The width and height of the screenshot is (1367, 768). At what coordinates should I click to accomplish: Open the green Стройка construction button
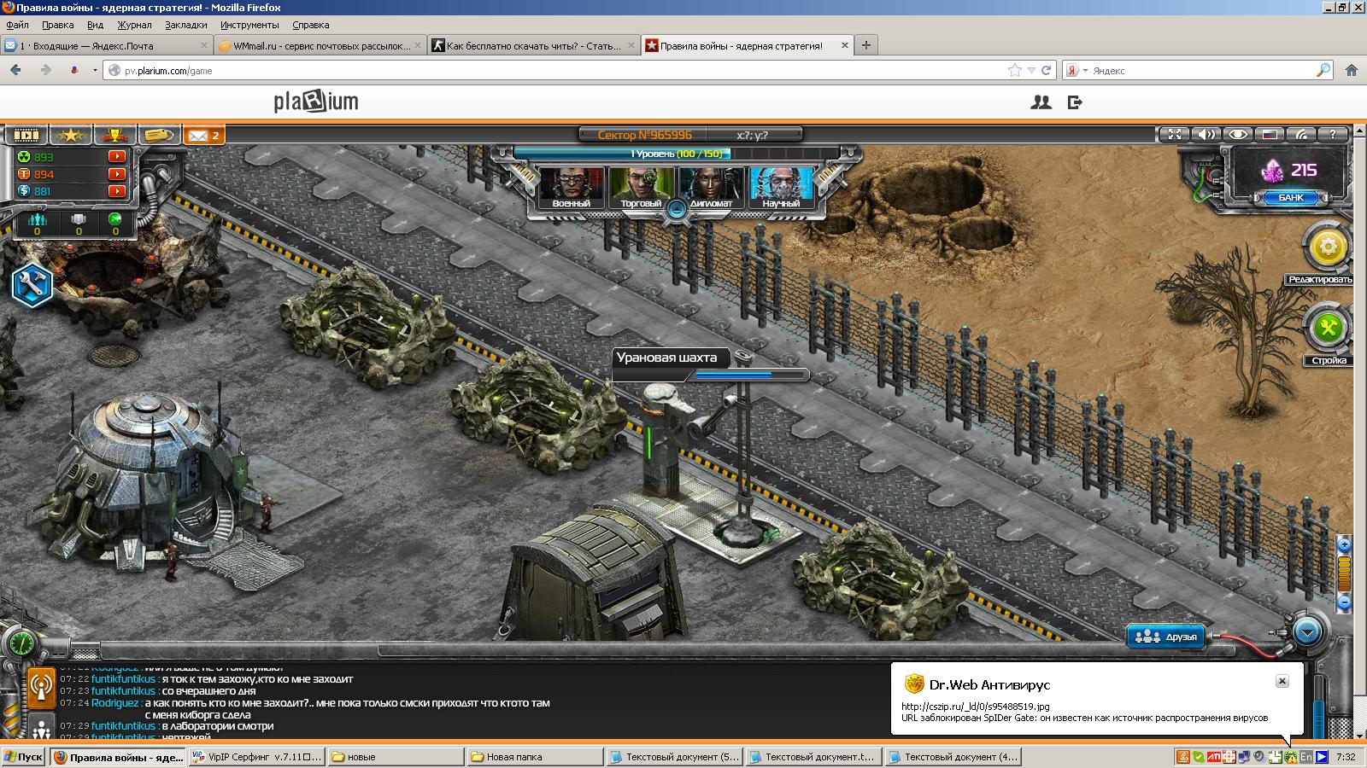1328,327
